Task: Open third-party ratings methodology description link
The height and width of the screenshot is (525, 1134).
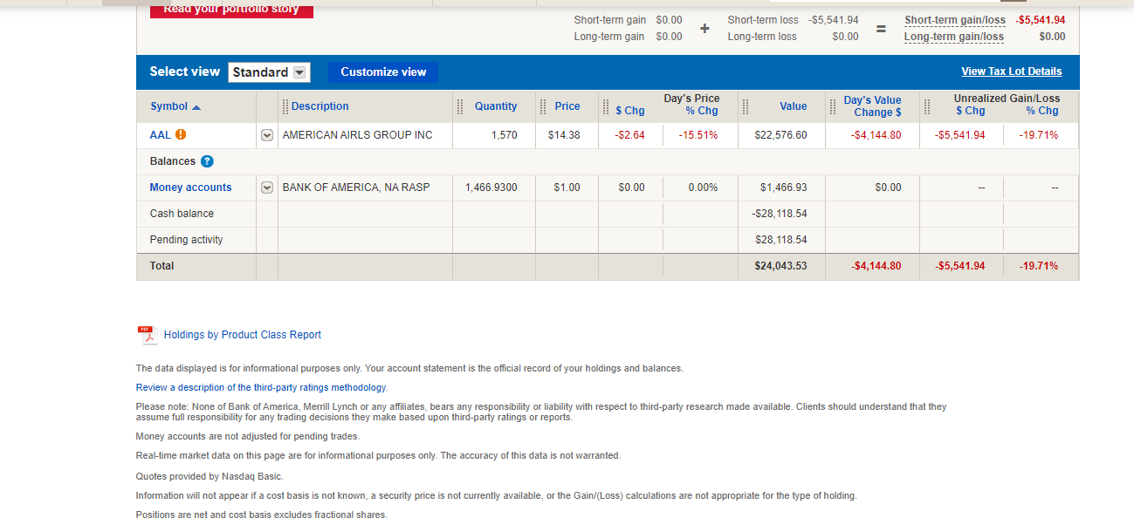Action: click(261, 387)
